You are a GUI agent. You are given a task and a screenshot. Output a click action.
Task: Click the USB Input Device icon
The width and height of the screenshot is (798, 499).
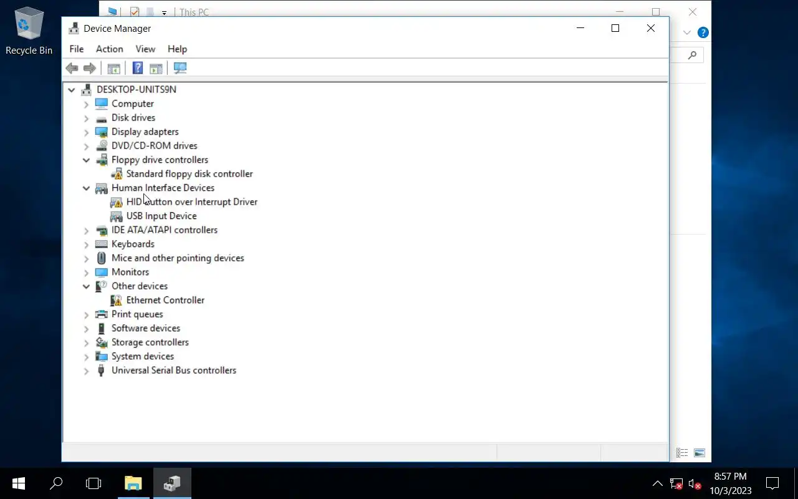pos(116,216)
